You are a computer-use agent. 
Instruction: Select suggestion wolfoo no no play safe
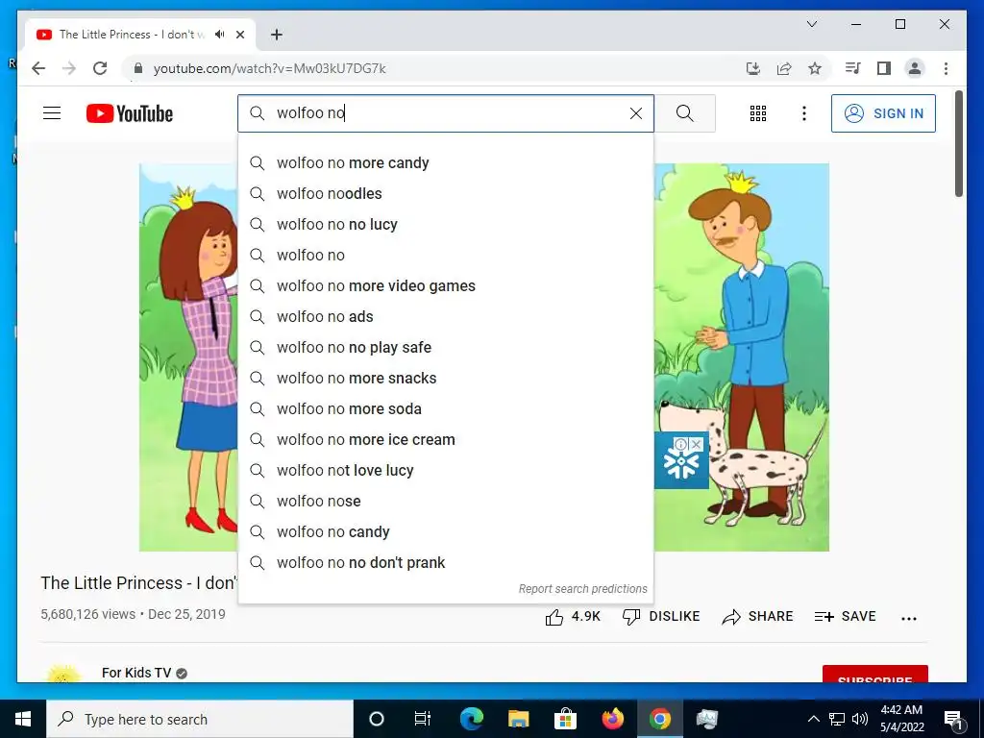click(446, 348)
